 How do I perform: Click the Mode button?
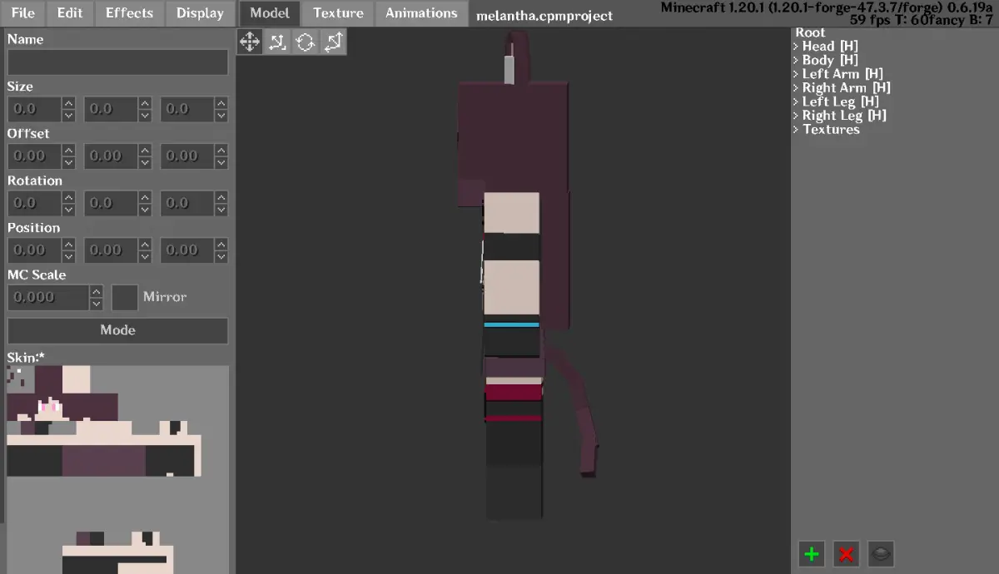tap(117, 330)
